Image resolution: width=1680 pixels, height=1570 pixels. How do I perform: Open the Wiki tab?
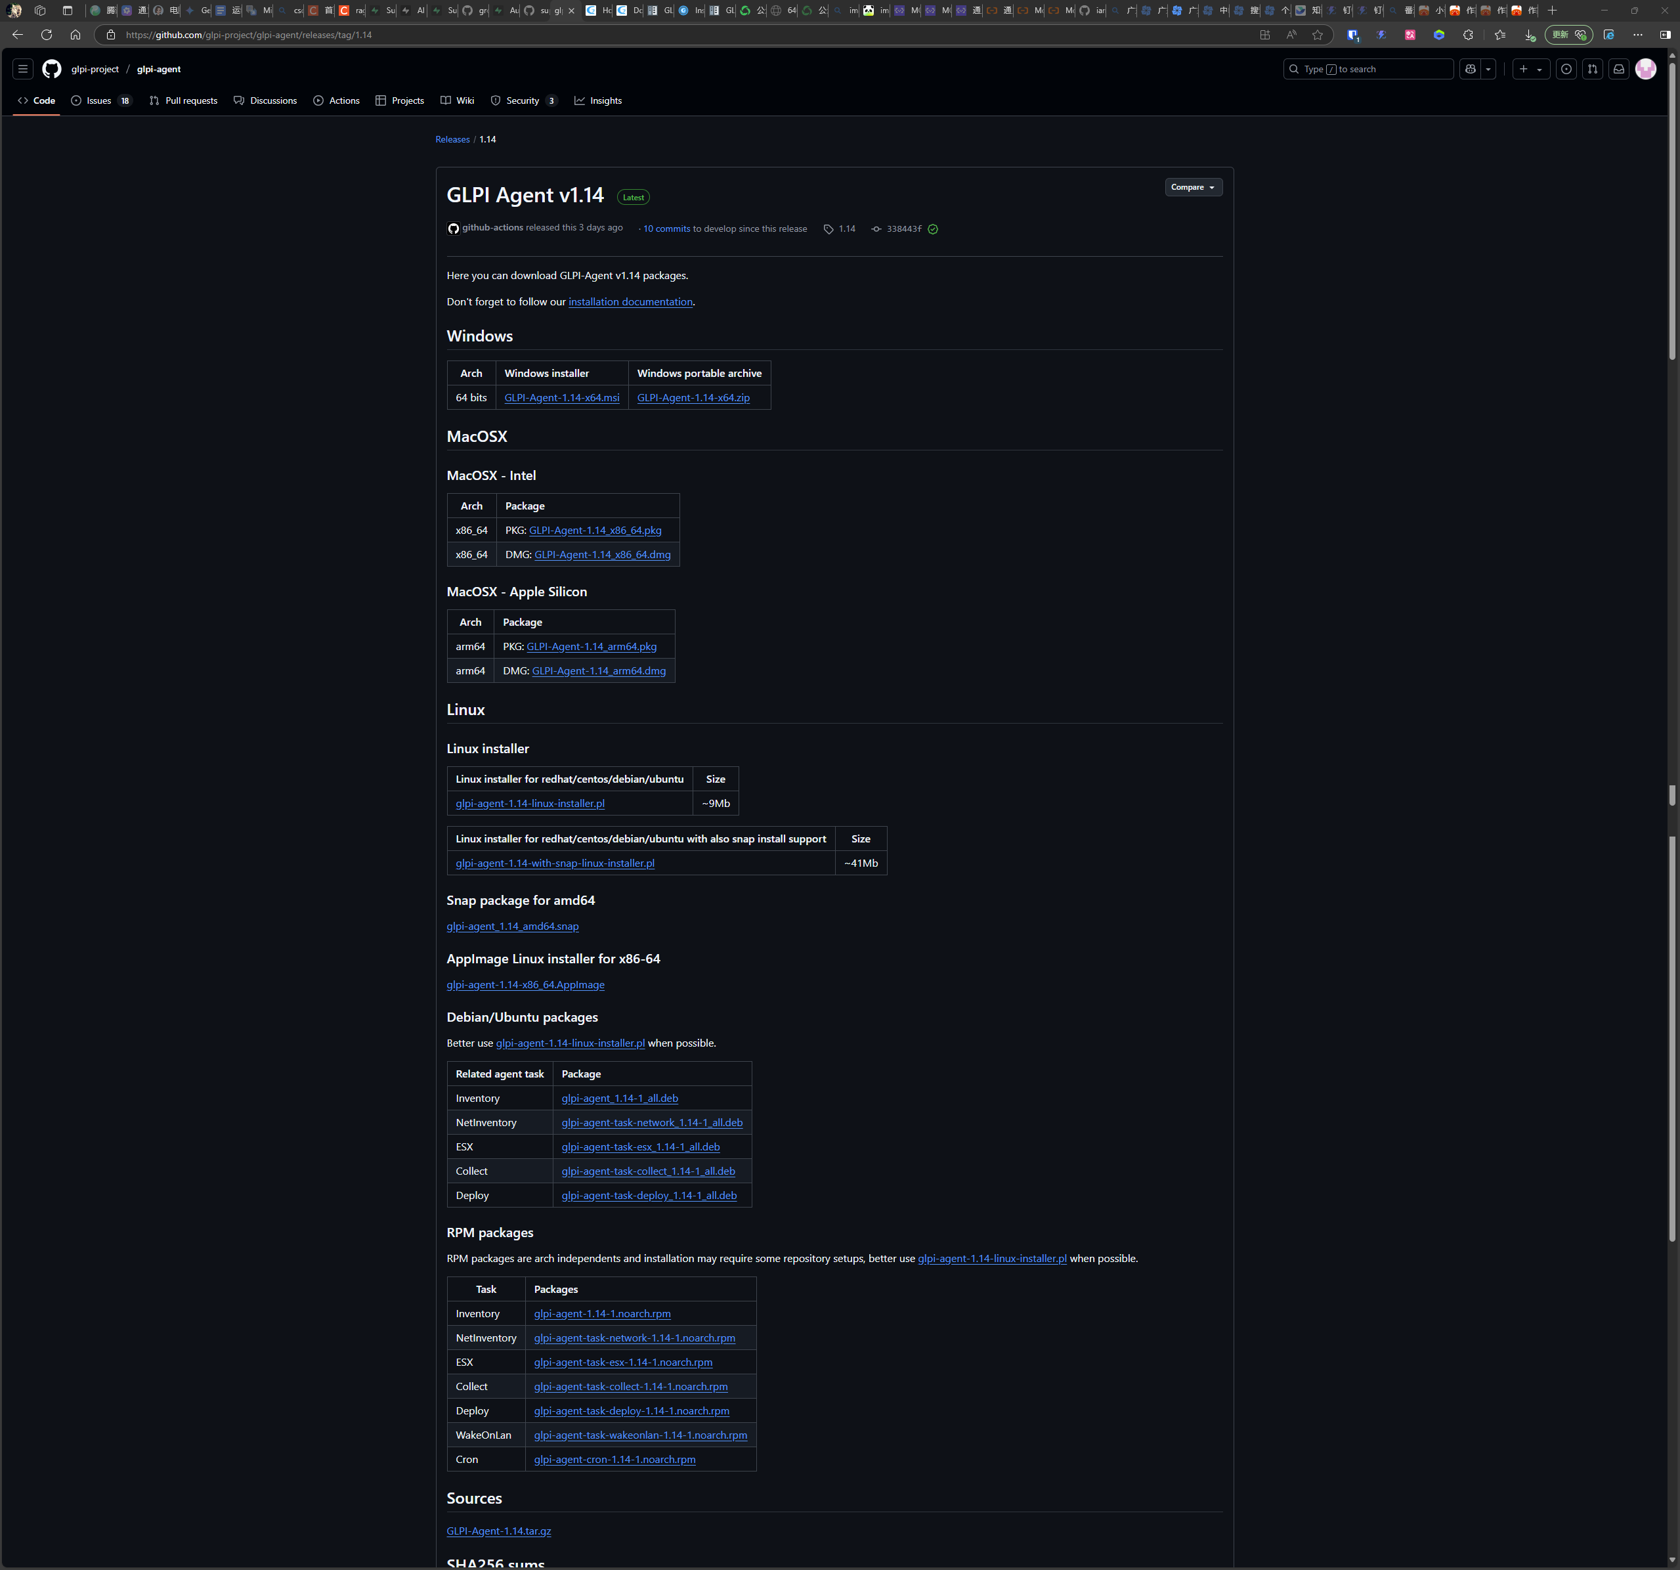click(457, 100)
